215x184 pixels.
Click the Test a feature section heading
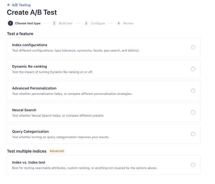[20, 34]
